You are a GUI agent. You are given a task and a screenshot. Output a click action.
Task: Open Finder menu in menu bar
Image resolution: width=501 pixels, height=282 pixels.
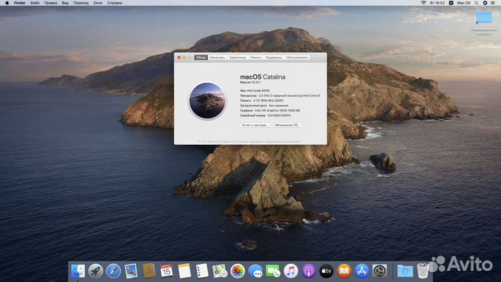pos(19,3)
